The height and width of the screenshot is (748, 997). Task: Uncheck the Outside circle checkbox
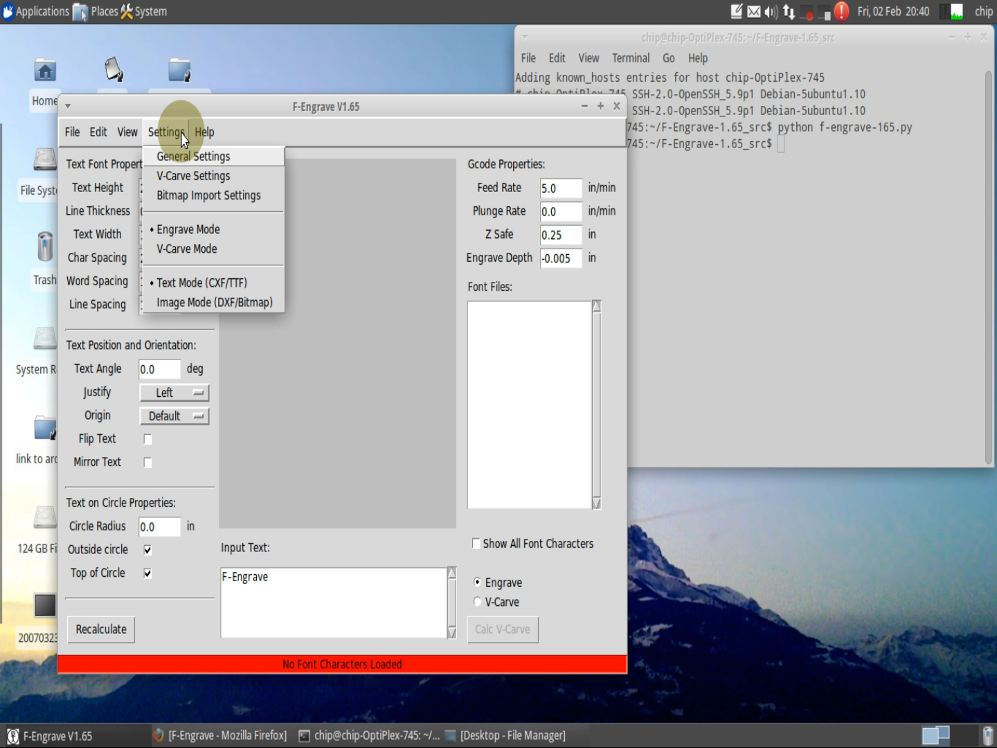[x=147, y=549]
